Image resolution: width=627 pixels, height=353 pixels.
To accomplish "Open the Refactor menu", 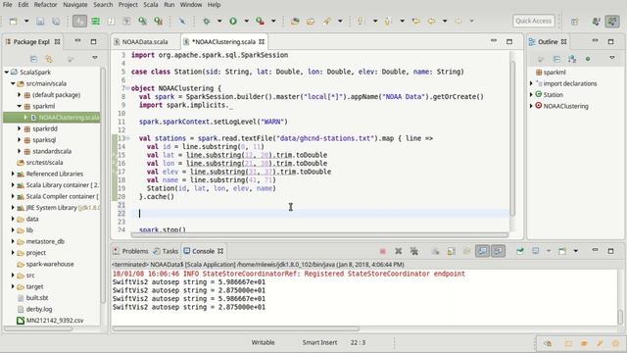I will click(x=46, y=5).
